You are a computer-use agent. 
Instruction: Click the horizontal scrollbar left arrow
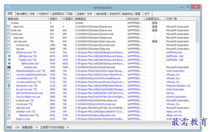pyautogui.click(x=9, y=122)
